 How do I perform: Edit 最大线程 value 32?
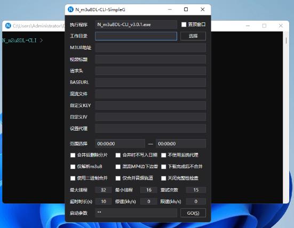coord(104,190)
